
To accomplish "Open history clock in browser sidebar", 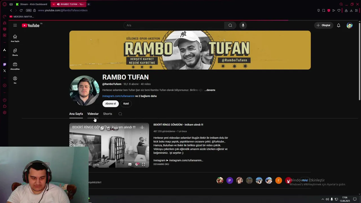I will 5,100.
